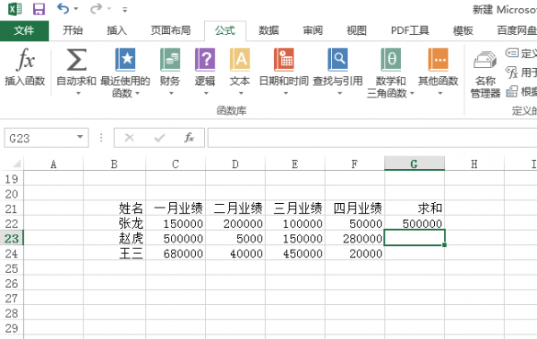Switch to the Insert (插入) tab
537x339 pixels.
116,30
